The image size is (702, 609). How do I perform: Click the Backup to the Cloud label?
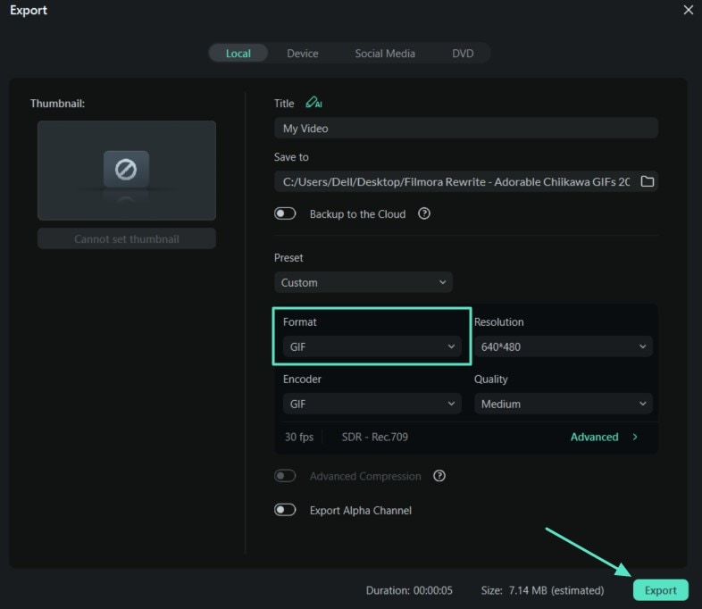[x=358, y=214]
